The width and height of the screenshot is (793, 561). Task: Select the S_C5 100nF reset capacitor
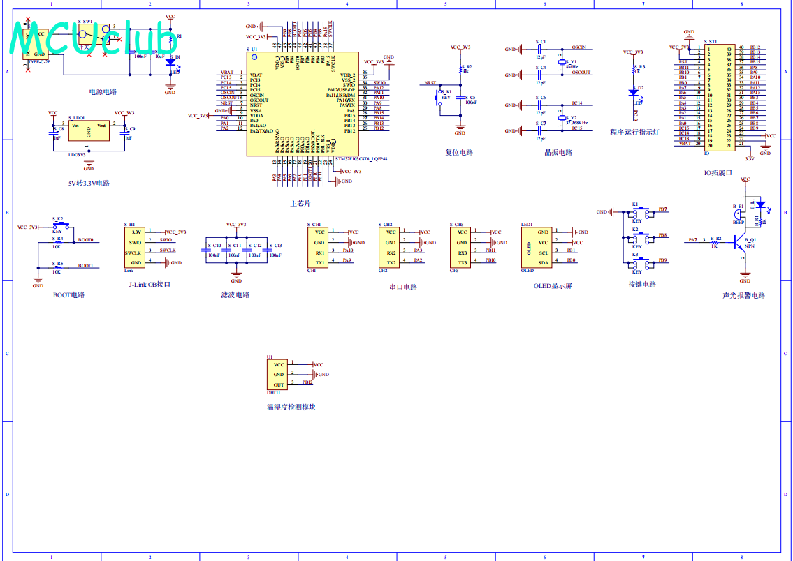461,98
